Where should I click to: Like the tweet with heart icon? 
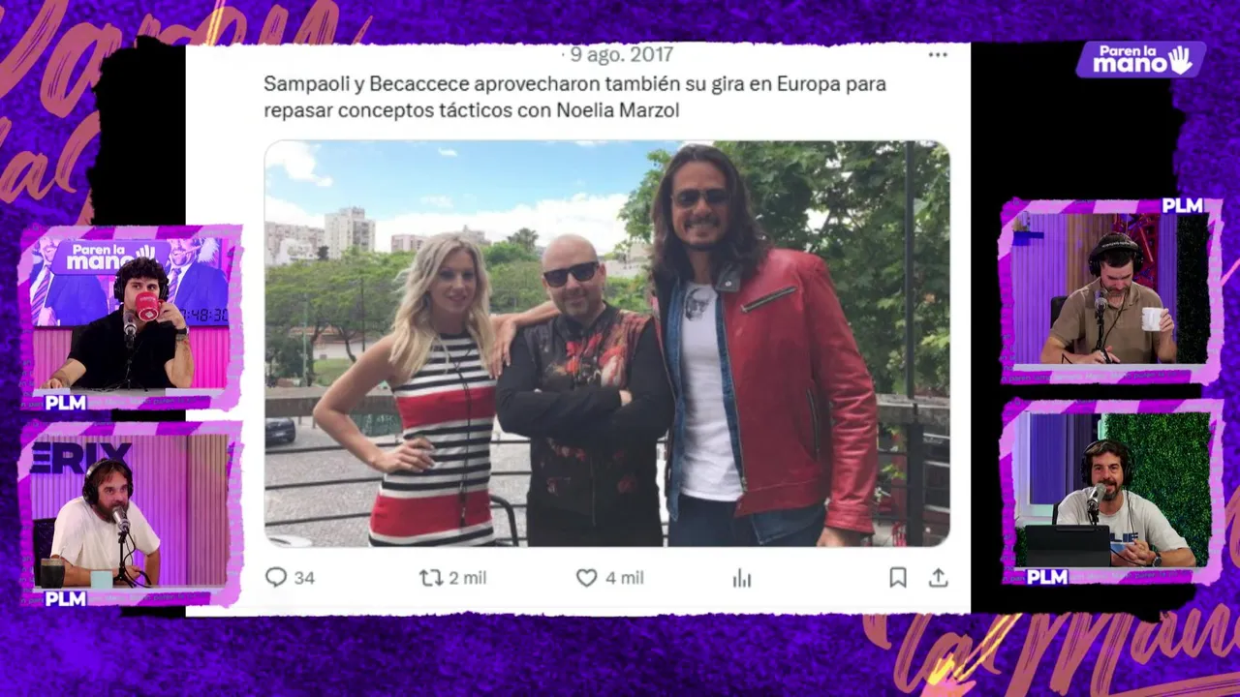click(587, 578)
